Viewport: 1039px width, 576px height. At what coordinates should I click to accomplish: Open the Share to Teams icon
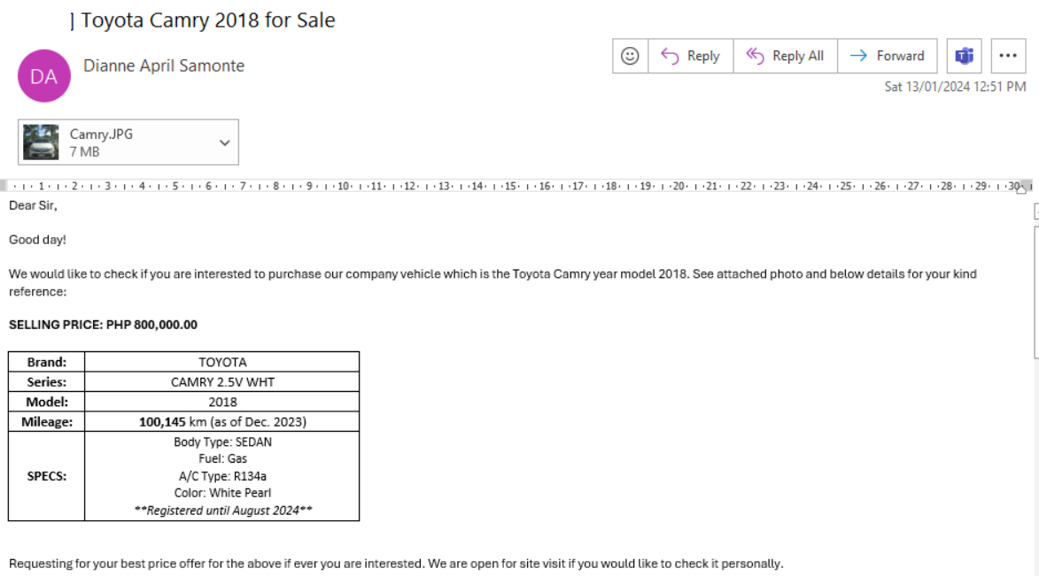[x=964, y=56]
